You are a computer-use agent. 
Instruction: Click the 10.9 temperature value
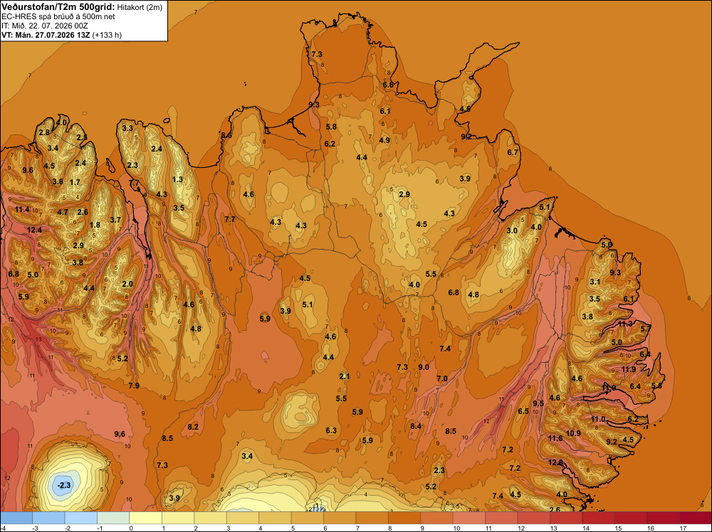[573, 433]
